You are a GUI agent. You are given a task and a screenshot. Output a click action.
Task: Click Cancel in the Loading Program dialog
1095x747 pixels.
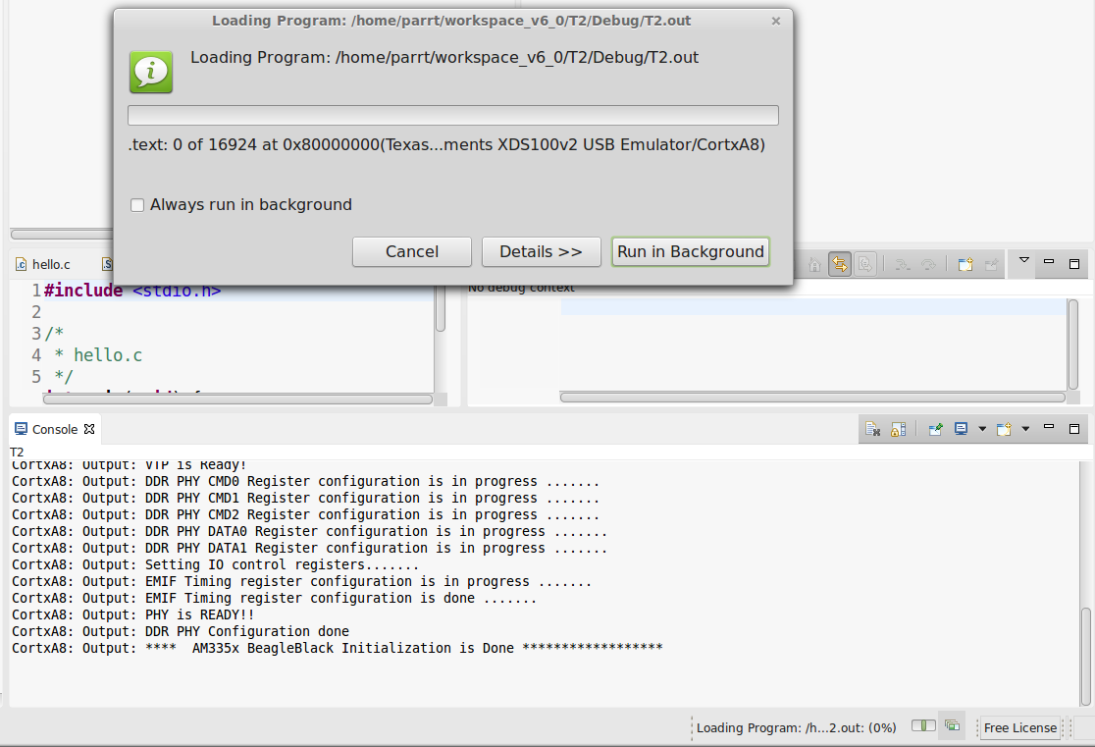(412, 251)
